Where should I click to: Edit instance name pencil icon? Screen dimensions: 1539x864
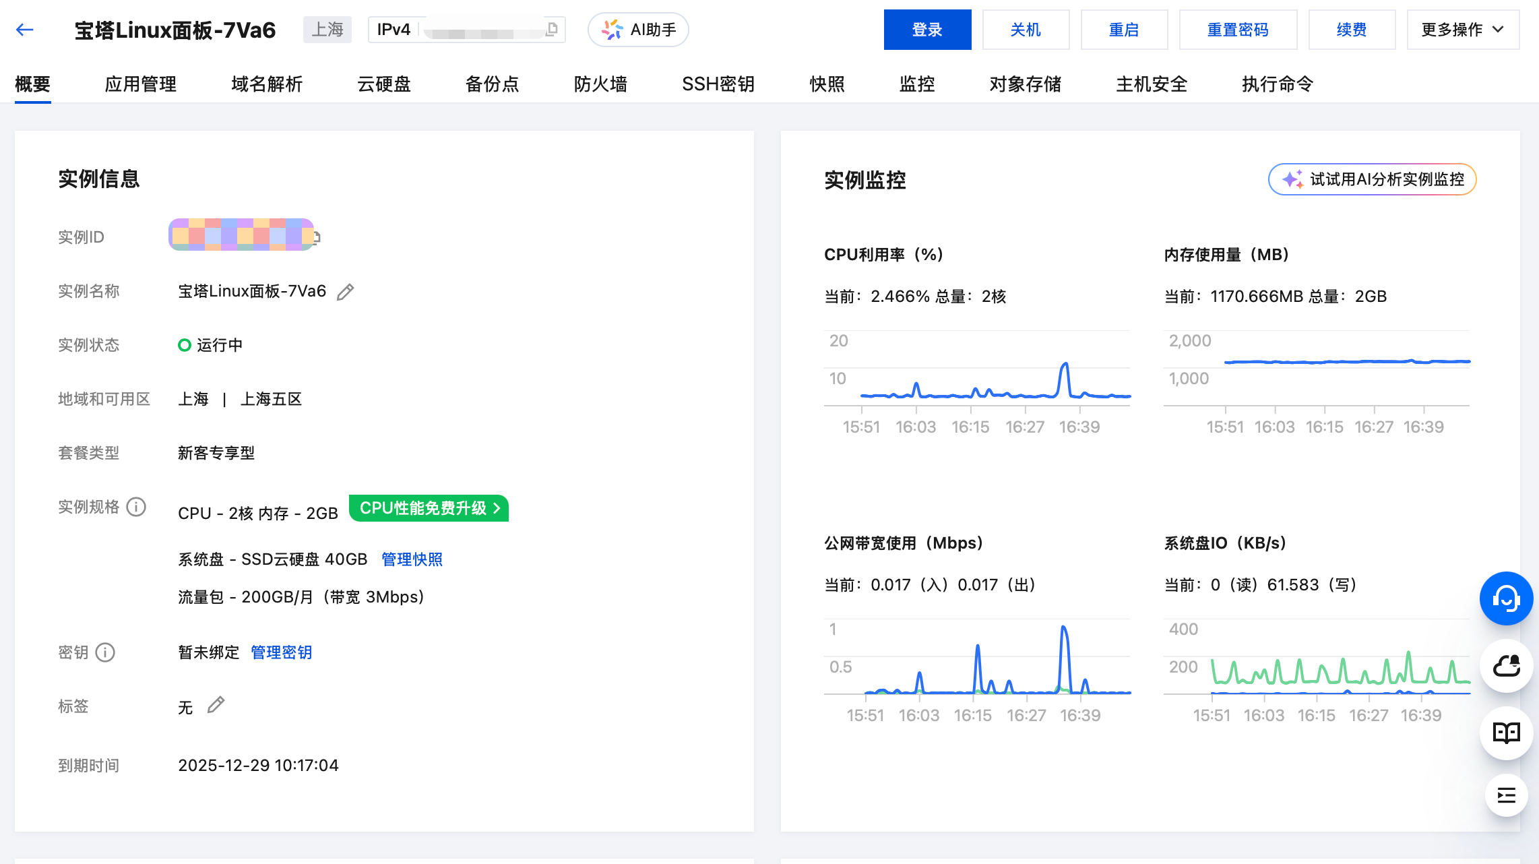pyautogui.click(x=345, y=292)
